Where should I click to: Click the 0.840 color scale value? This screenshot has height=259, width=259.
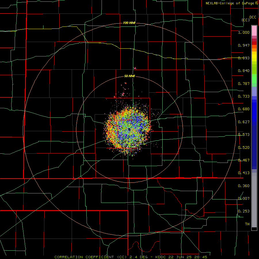[x=244, y=71]
